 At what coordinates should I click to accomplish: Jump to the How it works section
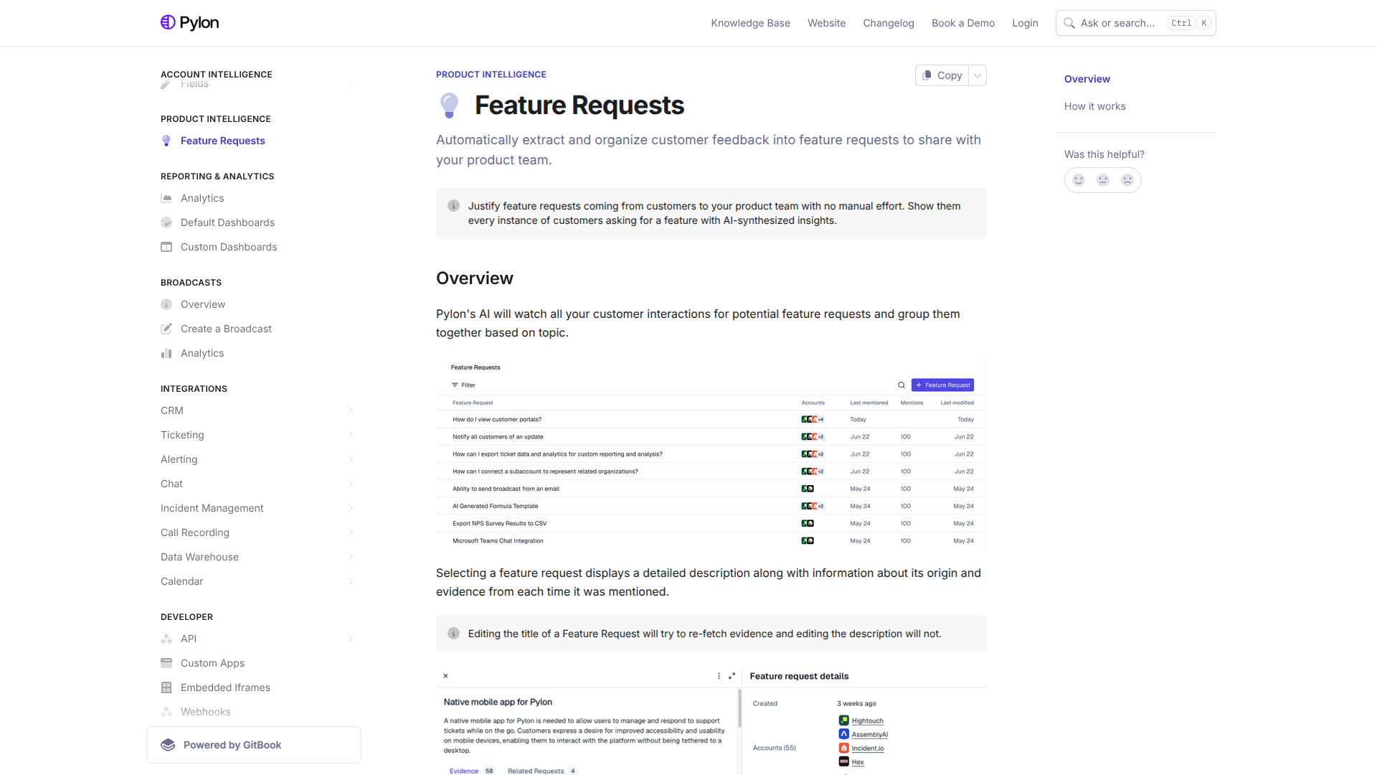[x=1094, y=106]
